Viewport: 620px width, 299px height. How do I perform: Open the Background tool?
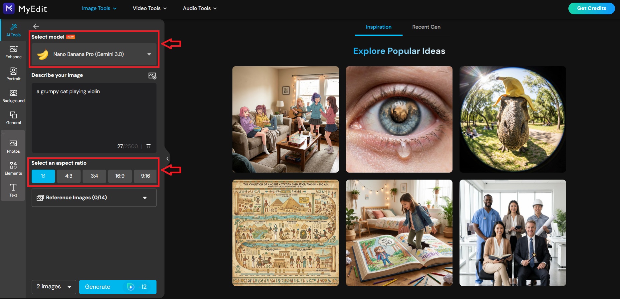pyautogui.click(x=13, y=96)
